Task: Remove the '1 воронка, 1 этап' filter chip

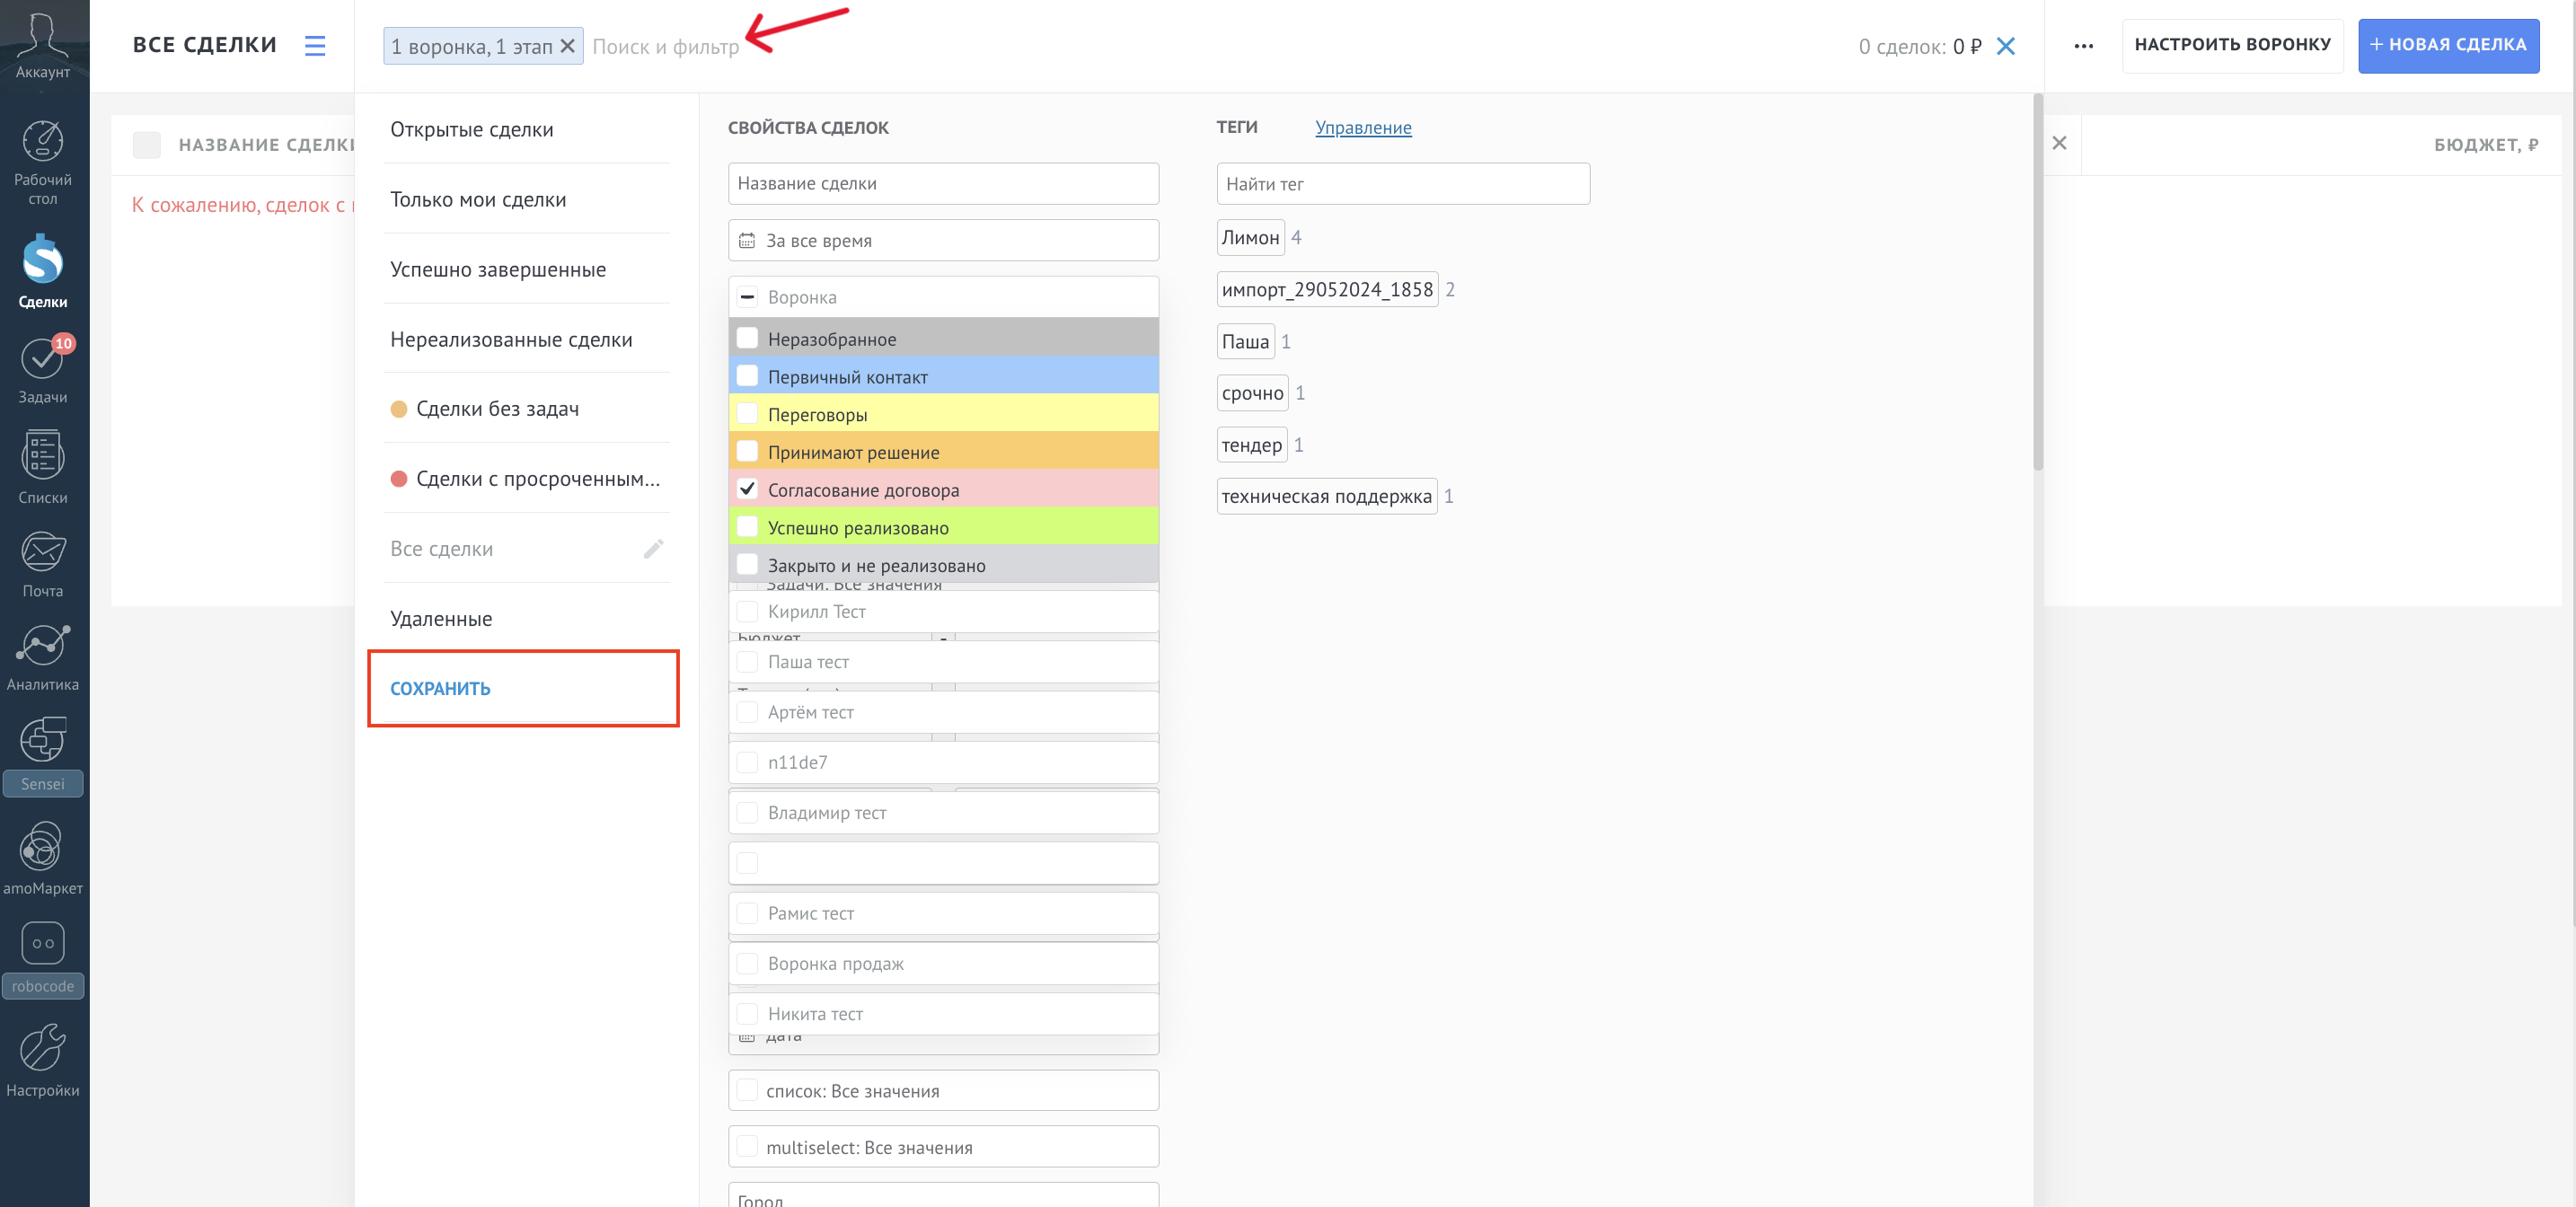Action: tap(567, 46)
